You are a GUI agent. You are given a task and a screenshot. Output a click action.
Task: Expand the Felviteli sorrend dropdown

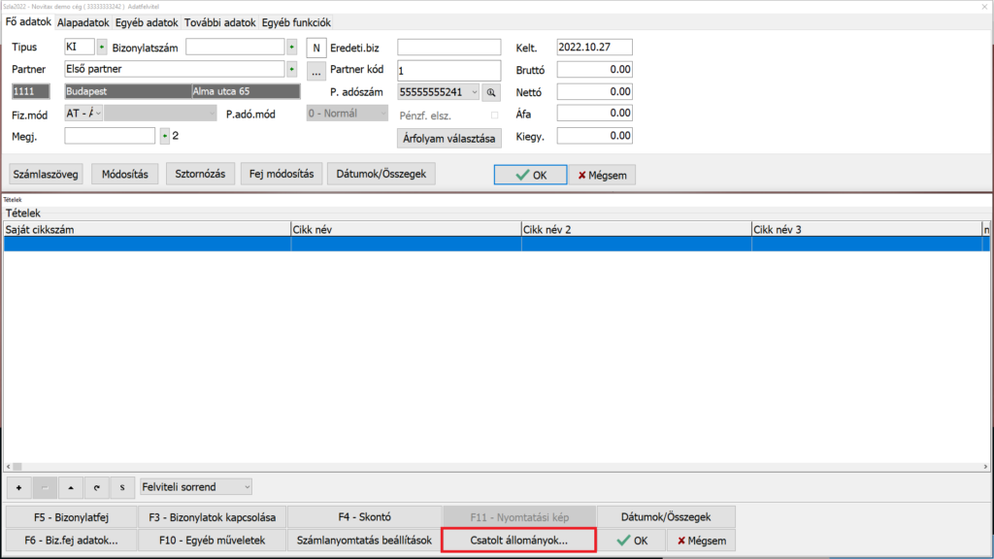(246, 486)
